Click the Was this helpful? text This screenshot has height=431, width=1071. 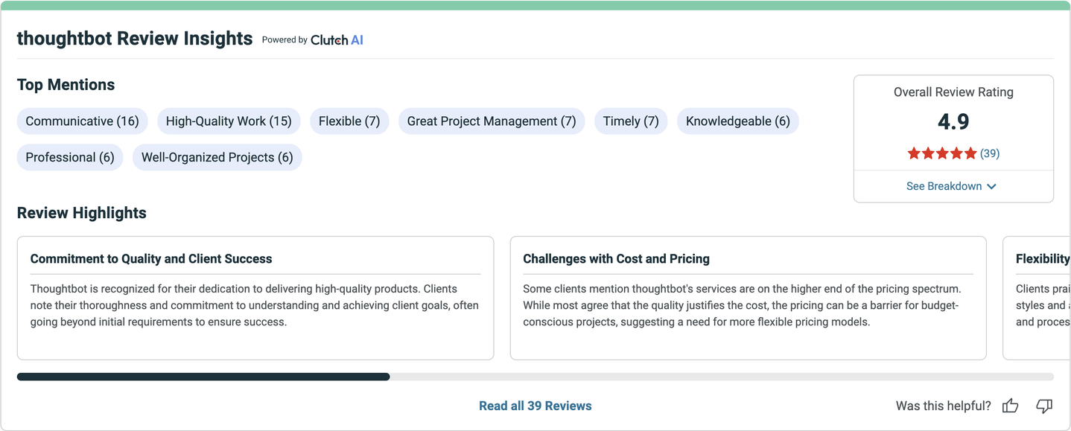(x=944, y=406)
